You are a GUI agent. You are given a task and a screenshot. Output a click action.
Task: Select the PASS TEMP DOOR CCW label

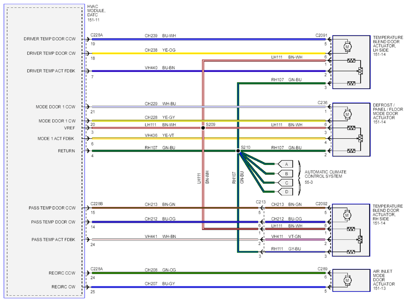[52, 208]
